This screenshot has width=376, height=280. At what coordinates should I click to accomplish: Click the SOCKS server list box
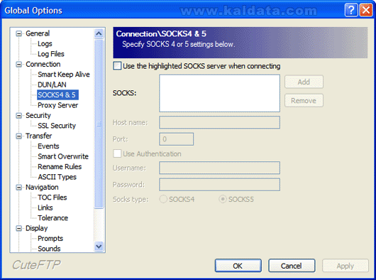pos(219,93)
